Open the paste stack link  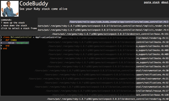pyautogui.click(x=152, y=2)
